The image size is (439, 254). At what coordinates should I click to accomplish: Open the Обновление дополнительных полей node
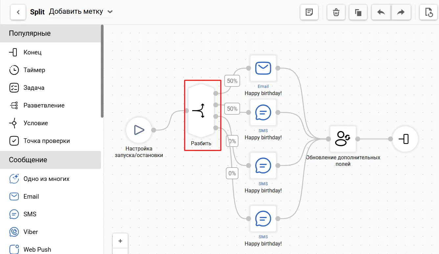pos(343,139)
